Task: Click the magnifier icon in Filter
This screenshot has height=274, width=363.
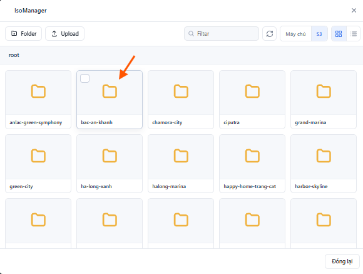Action: tap(191, 34)
